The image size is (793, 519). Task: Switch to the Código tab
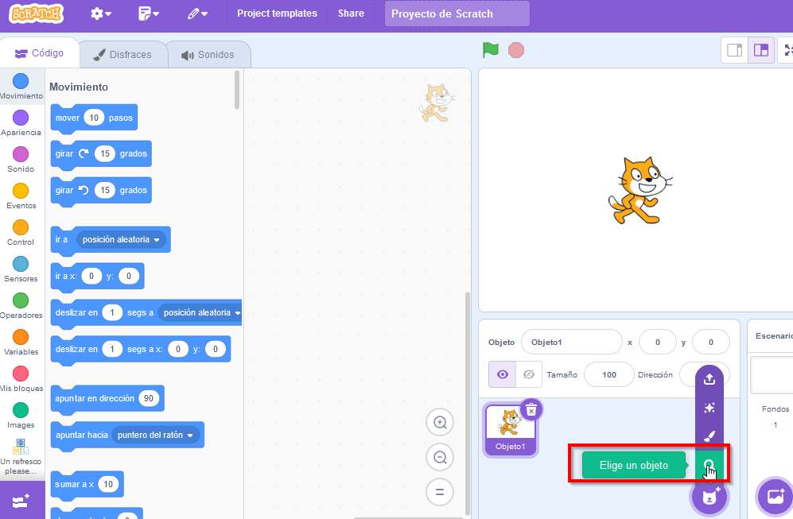40,53
